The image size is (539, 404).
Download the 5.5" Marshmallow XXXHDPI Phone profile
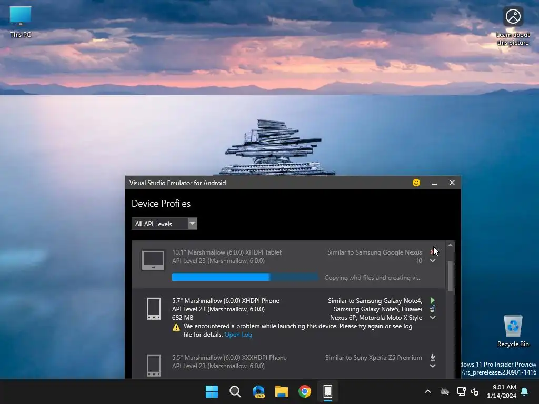coord(433,357)
